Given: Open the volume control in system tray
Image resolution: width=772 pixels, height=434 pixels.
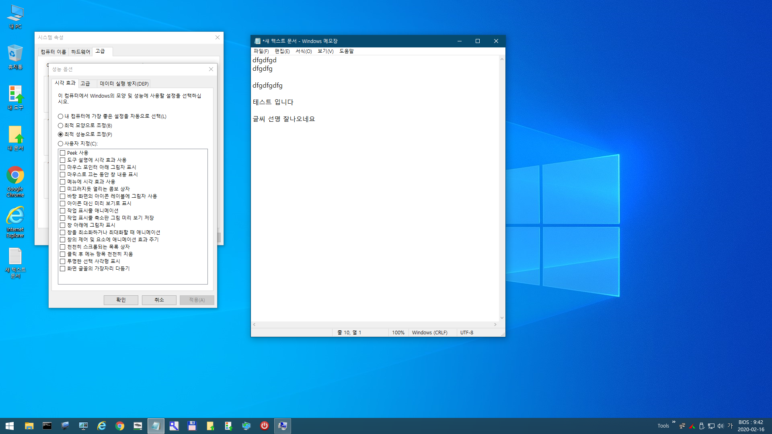Looking at the screenshot, I should click(x=721, y=426).
